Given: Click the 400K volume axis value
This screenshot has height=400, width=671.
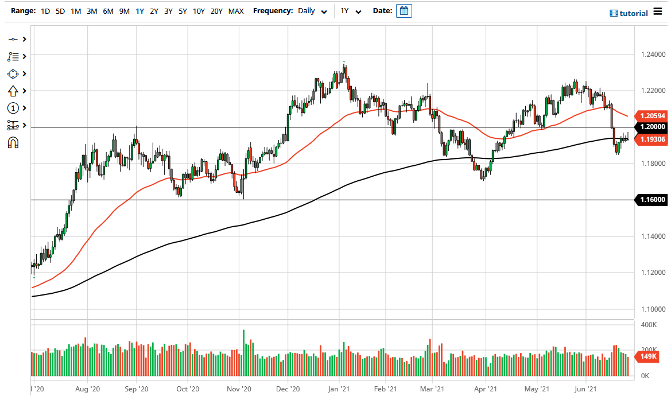Looking at the screenshot, I should pyautogui.click(x=649, y=325).
